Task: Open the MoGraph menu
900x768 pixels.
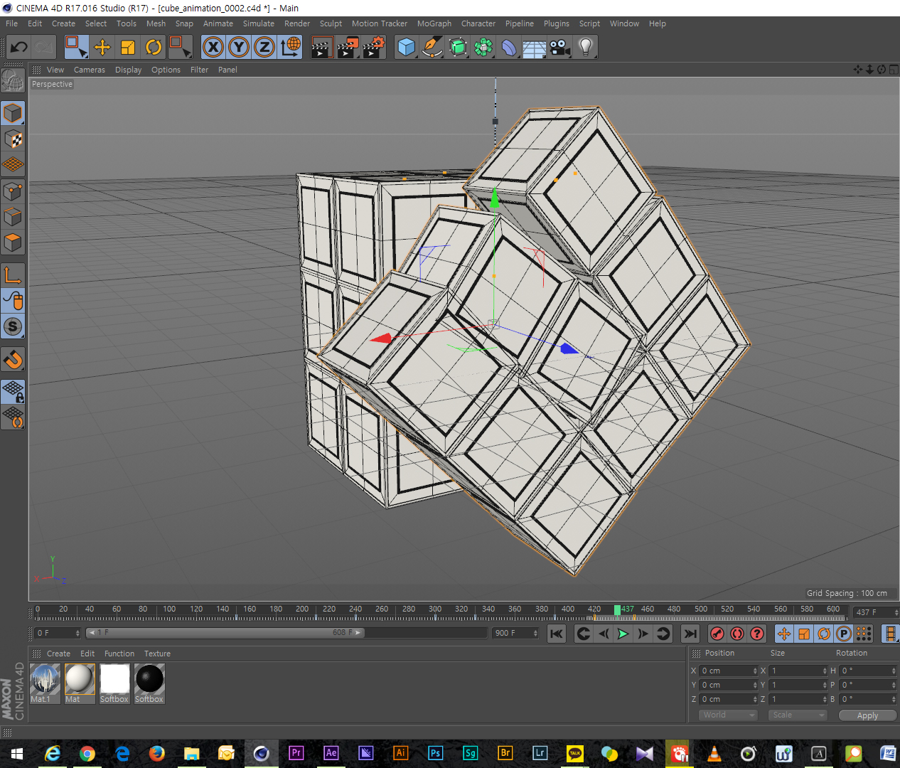Action: tap(434, 23)
